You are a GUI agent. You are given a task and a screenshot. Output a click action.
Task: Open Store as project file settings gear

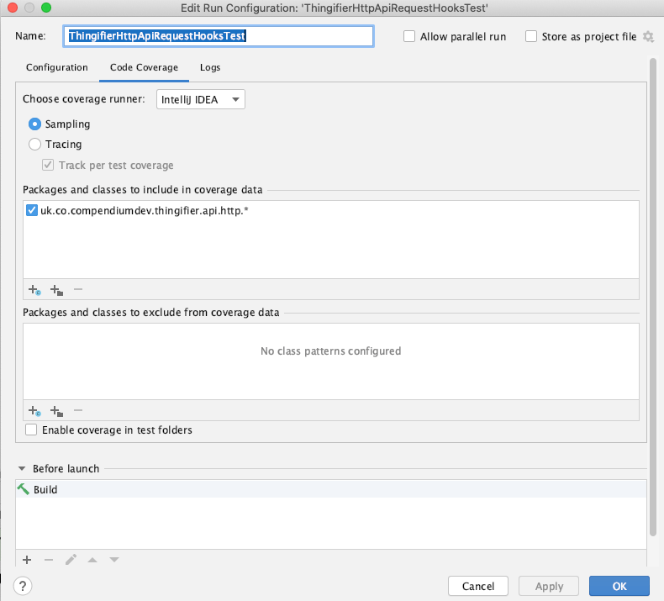pos(648,36)
